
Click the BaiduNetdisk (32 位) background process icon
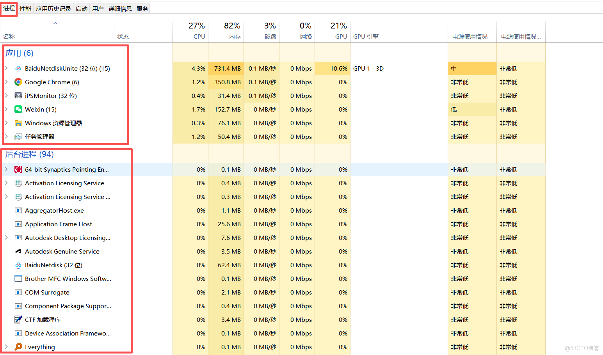(18, 265)
